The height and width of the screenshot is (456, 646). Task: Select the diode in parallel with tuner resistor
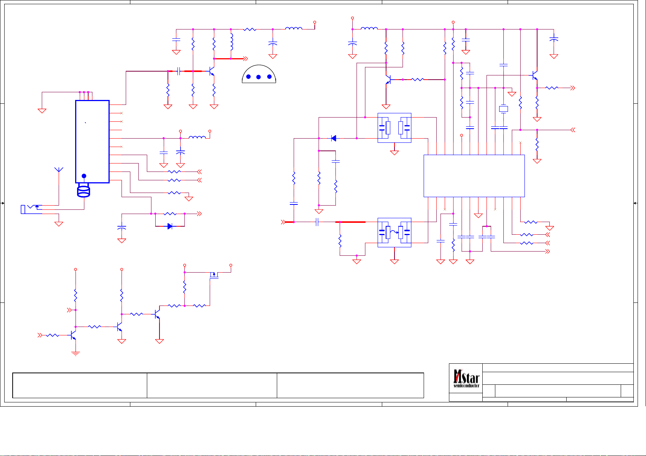pyautogui.click(x=170, y=226)
